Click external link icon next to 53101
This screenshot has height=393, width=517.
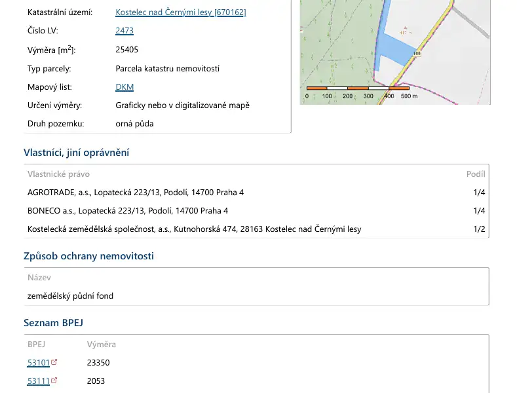tap(54, 362)
